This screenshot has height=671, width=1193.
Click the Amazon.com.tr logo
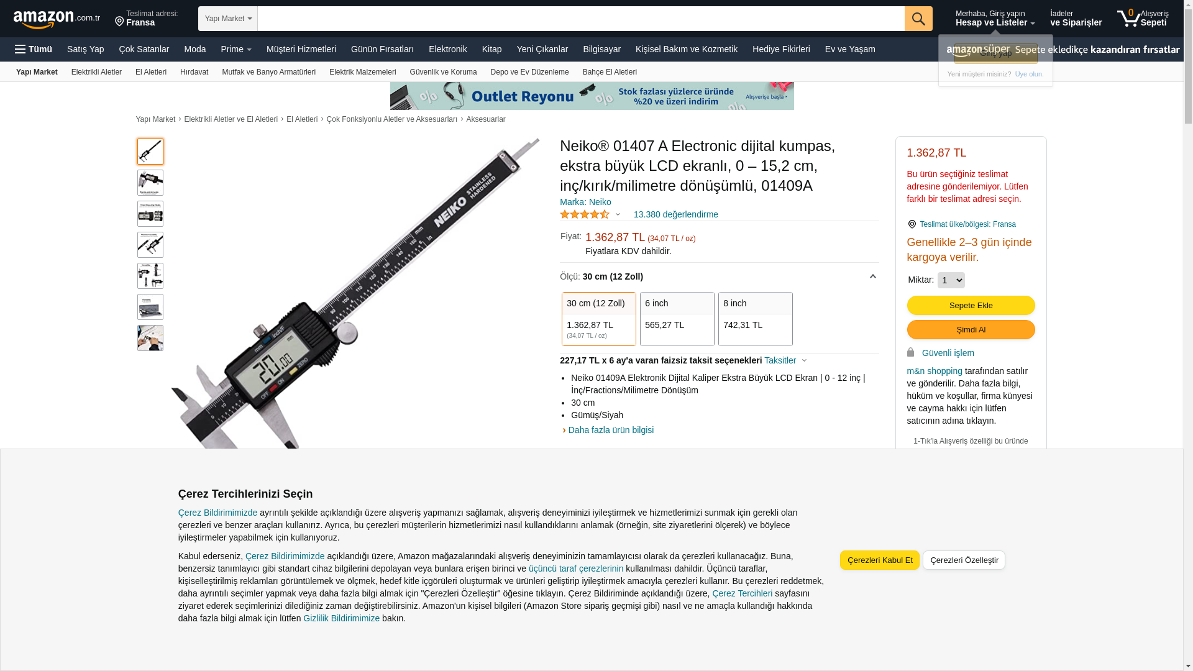[x=57, y=19]
